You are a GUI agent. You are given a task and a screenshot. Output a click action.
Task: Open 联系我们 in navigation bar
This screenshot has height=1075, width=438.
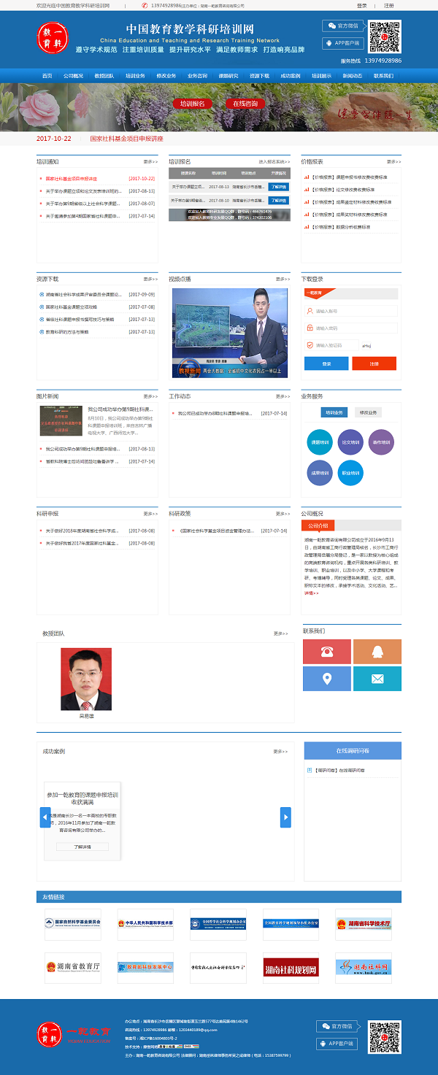pos(383,76)
